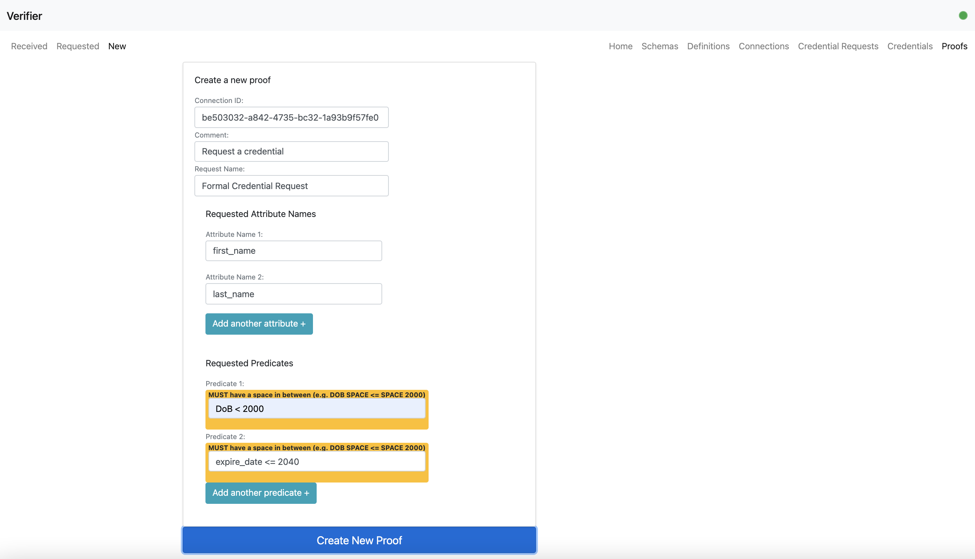
Task: Select the New proof tab
Action: point(117,46)
